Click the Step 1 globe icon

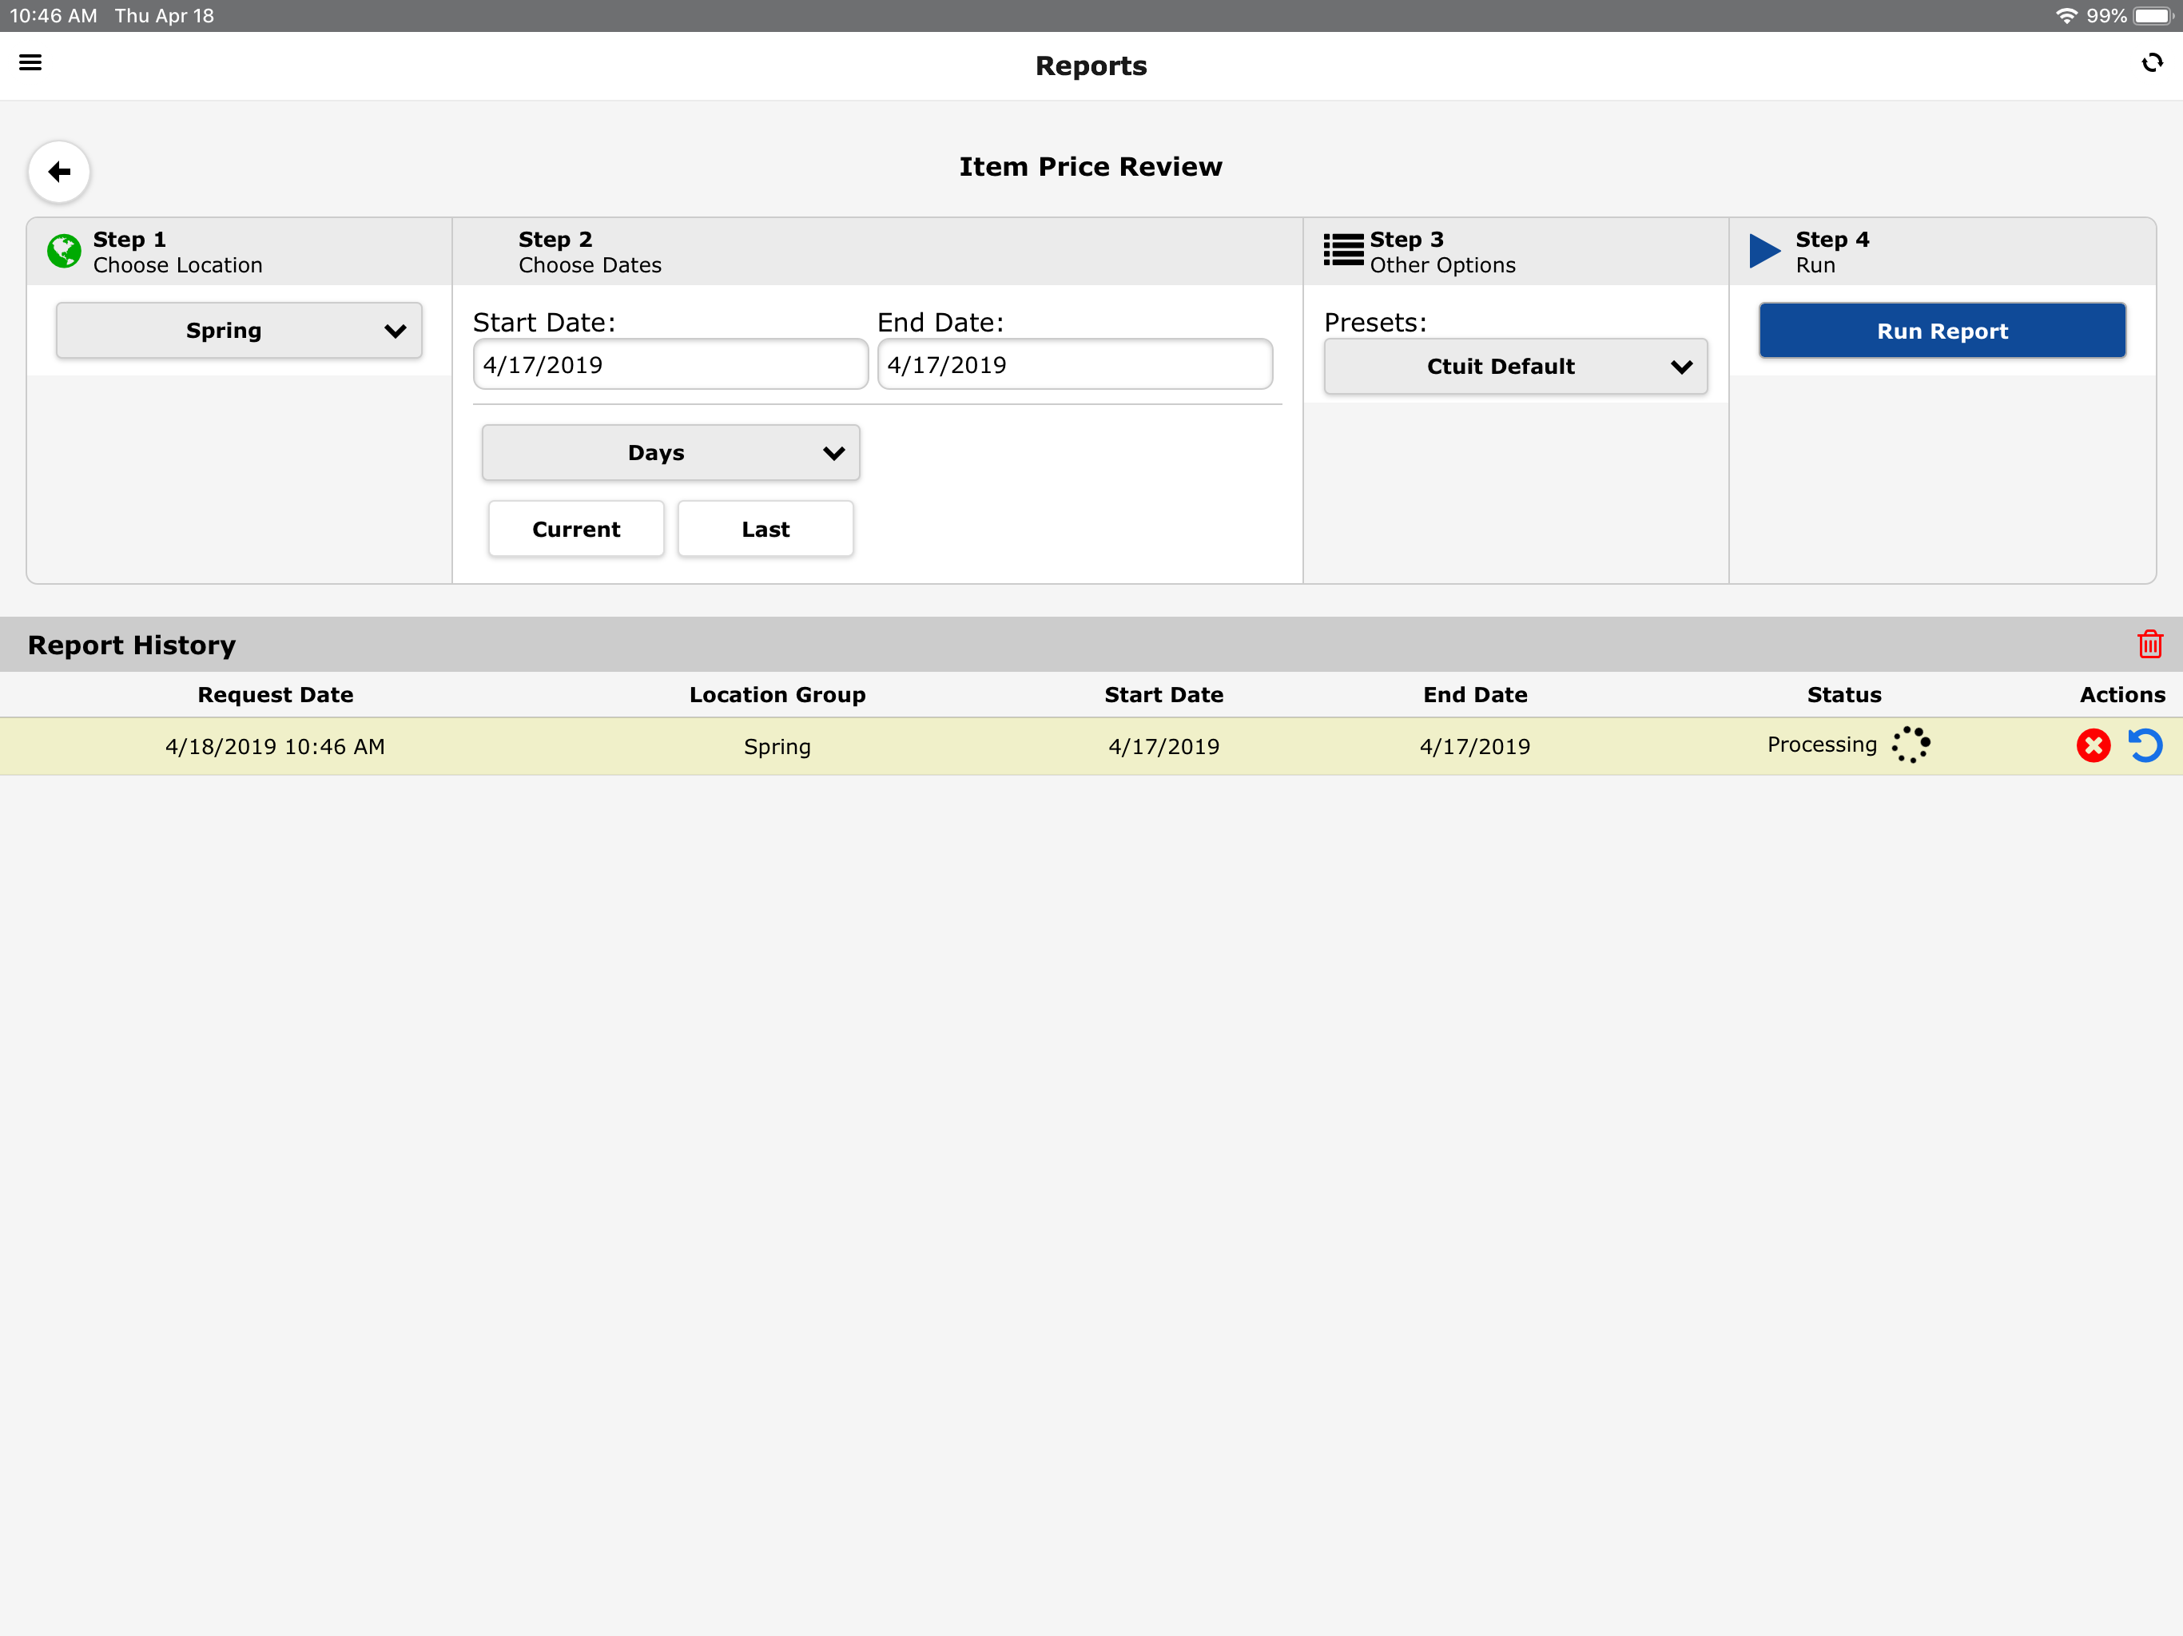click(x=64, y=252)
